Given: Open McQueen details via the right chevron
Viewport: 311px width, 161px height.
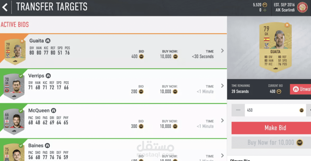Looking at the screenshot, I should click(x=222, y=120).
